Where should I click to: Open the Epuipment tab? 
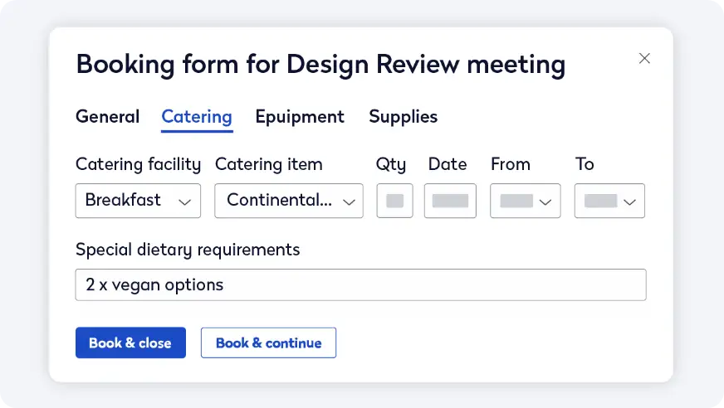[x=300, y=117]
